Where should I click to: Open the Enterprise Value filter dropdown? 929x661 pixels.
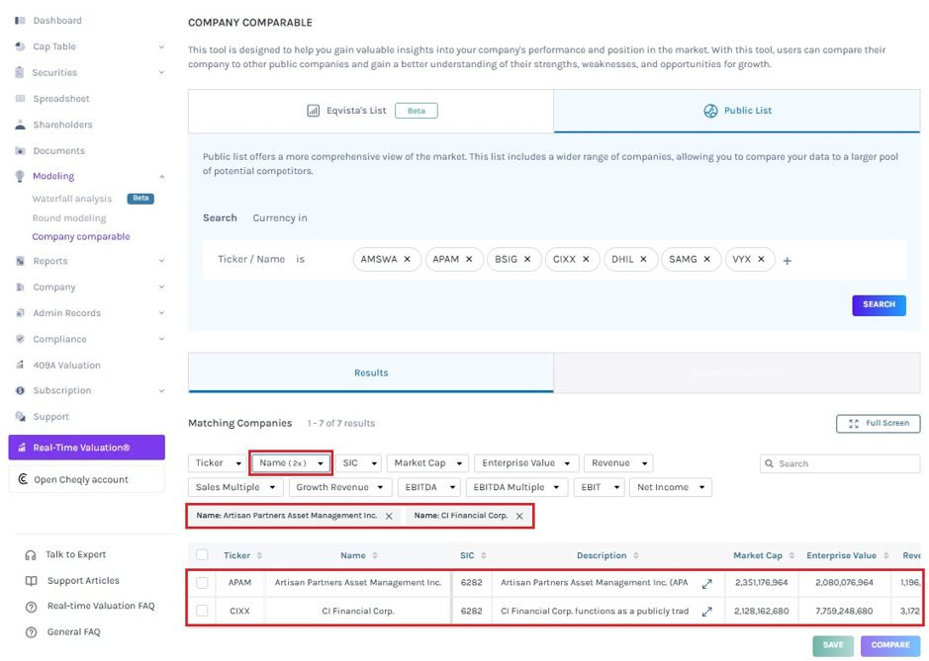(x=526, y=462)
